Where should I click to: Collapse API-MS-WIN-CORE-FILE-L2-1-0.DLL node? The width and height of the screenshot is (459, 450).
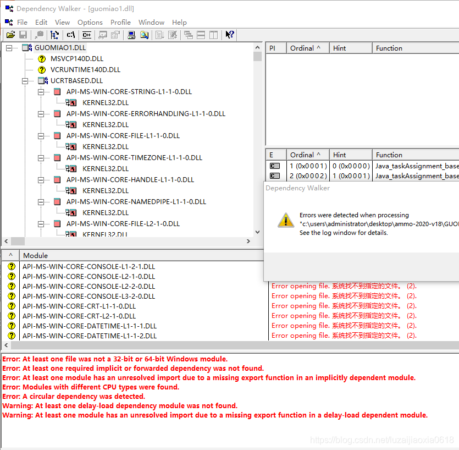[x=41, y=224]
